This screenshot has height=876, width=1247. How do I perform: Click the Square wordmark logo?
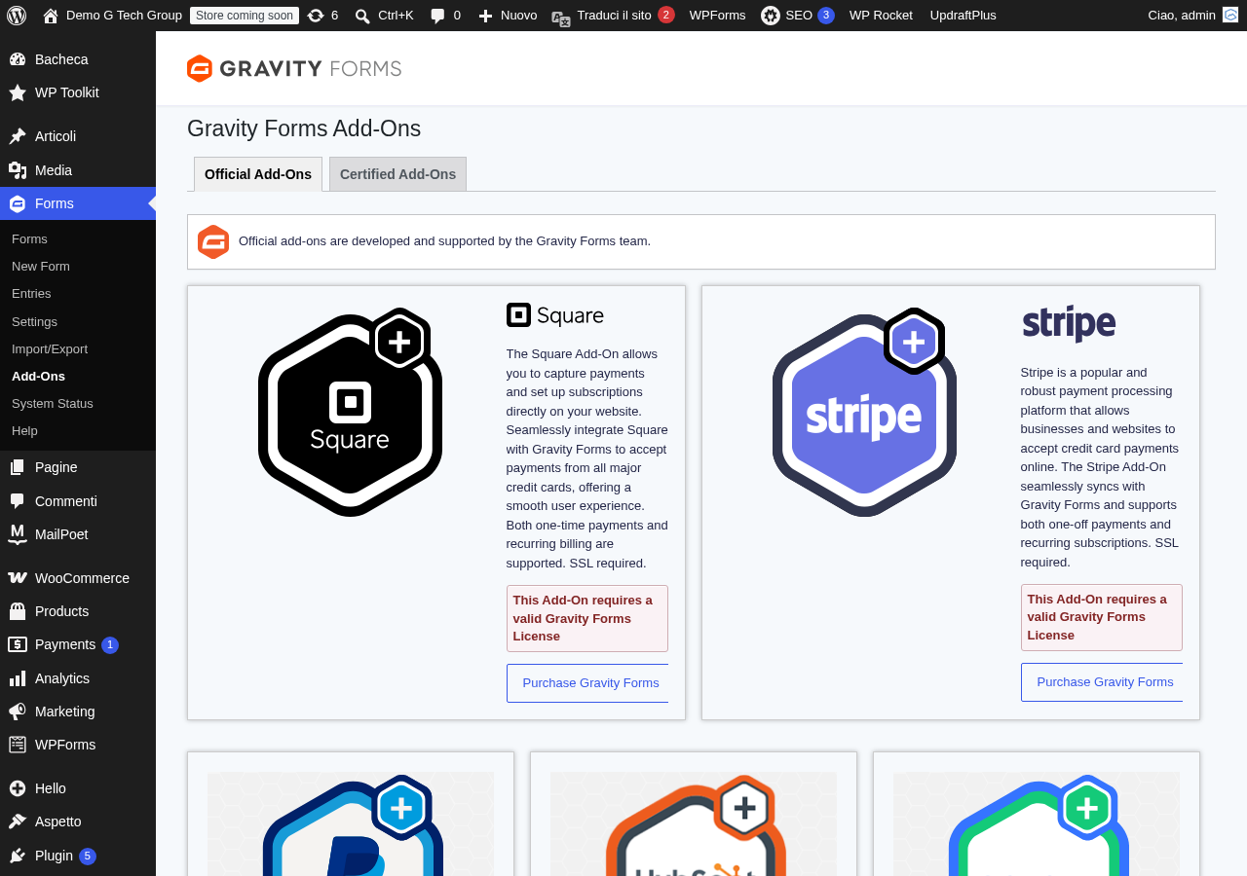pos(555,315)
